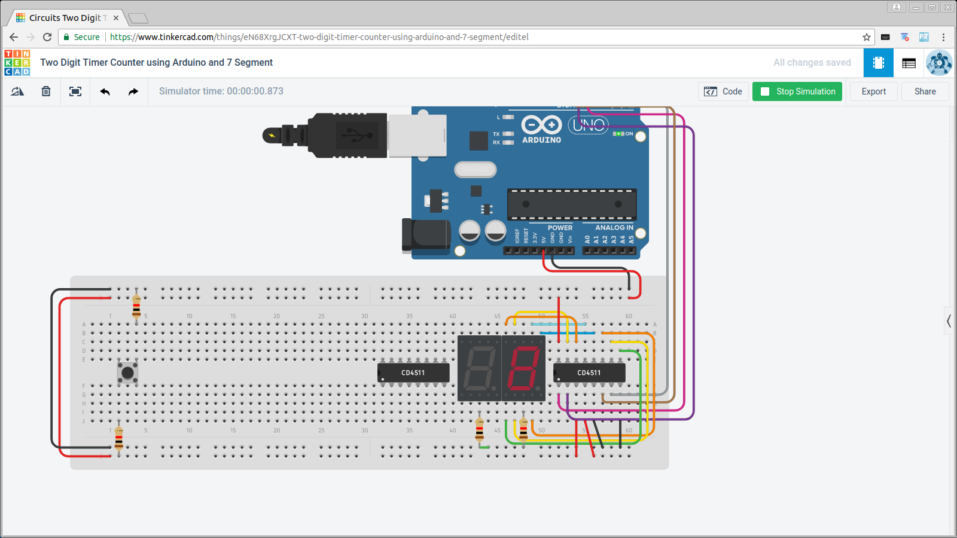Viewport: 957px width, 538px height.
Task: Undo the last change
Action: (104, 91)
